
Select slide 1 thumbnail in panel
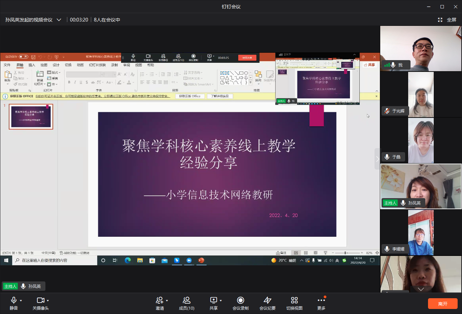coord(31,117)
